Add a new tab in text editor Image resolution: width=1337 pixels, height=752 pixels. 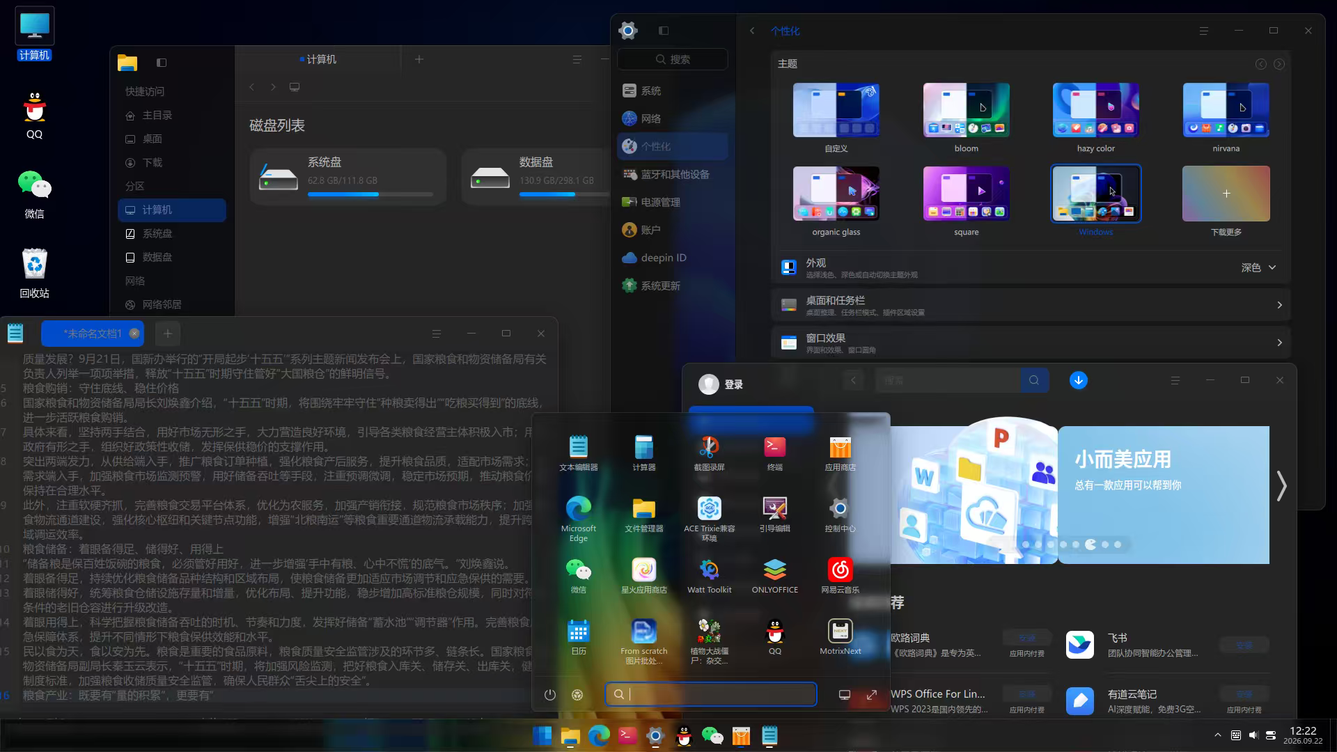[167, 334]
